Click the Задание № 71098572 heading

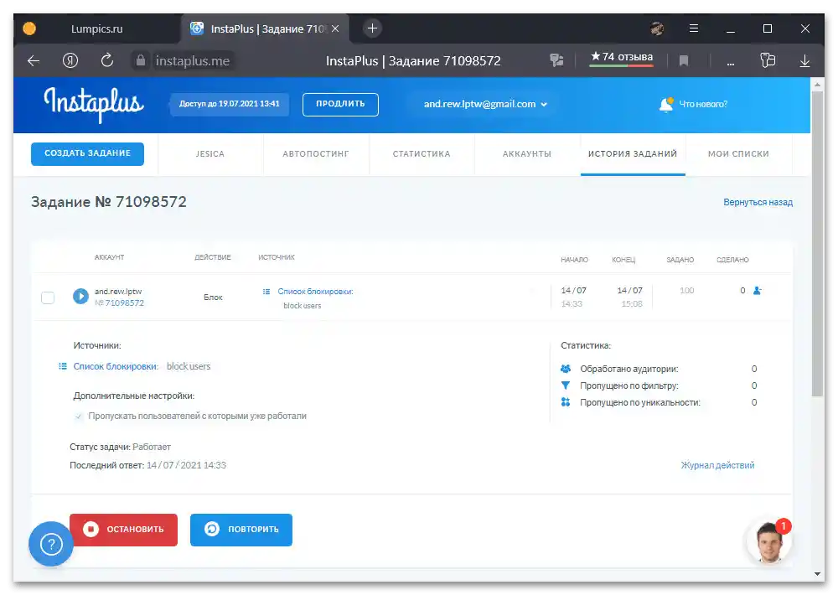pyautogui.click(x=108, y=202)
